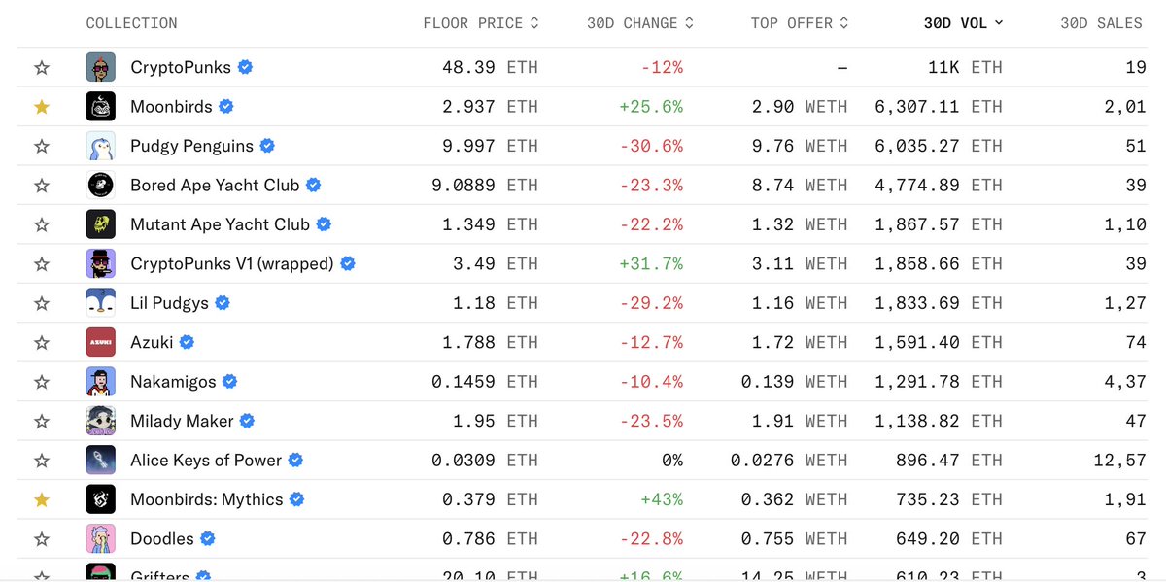1166x582 pixels.
Task: Click the Nakamigos pixel avatar
Action: [101, 382]
